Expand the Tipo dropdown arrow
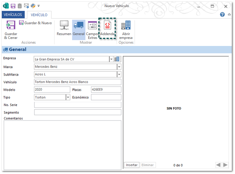235x174 pixels. coord(68,97)
